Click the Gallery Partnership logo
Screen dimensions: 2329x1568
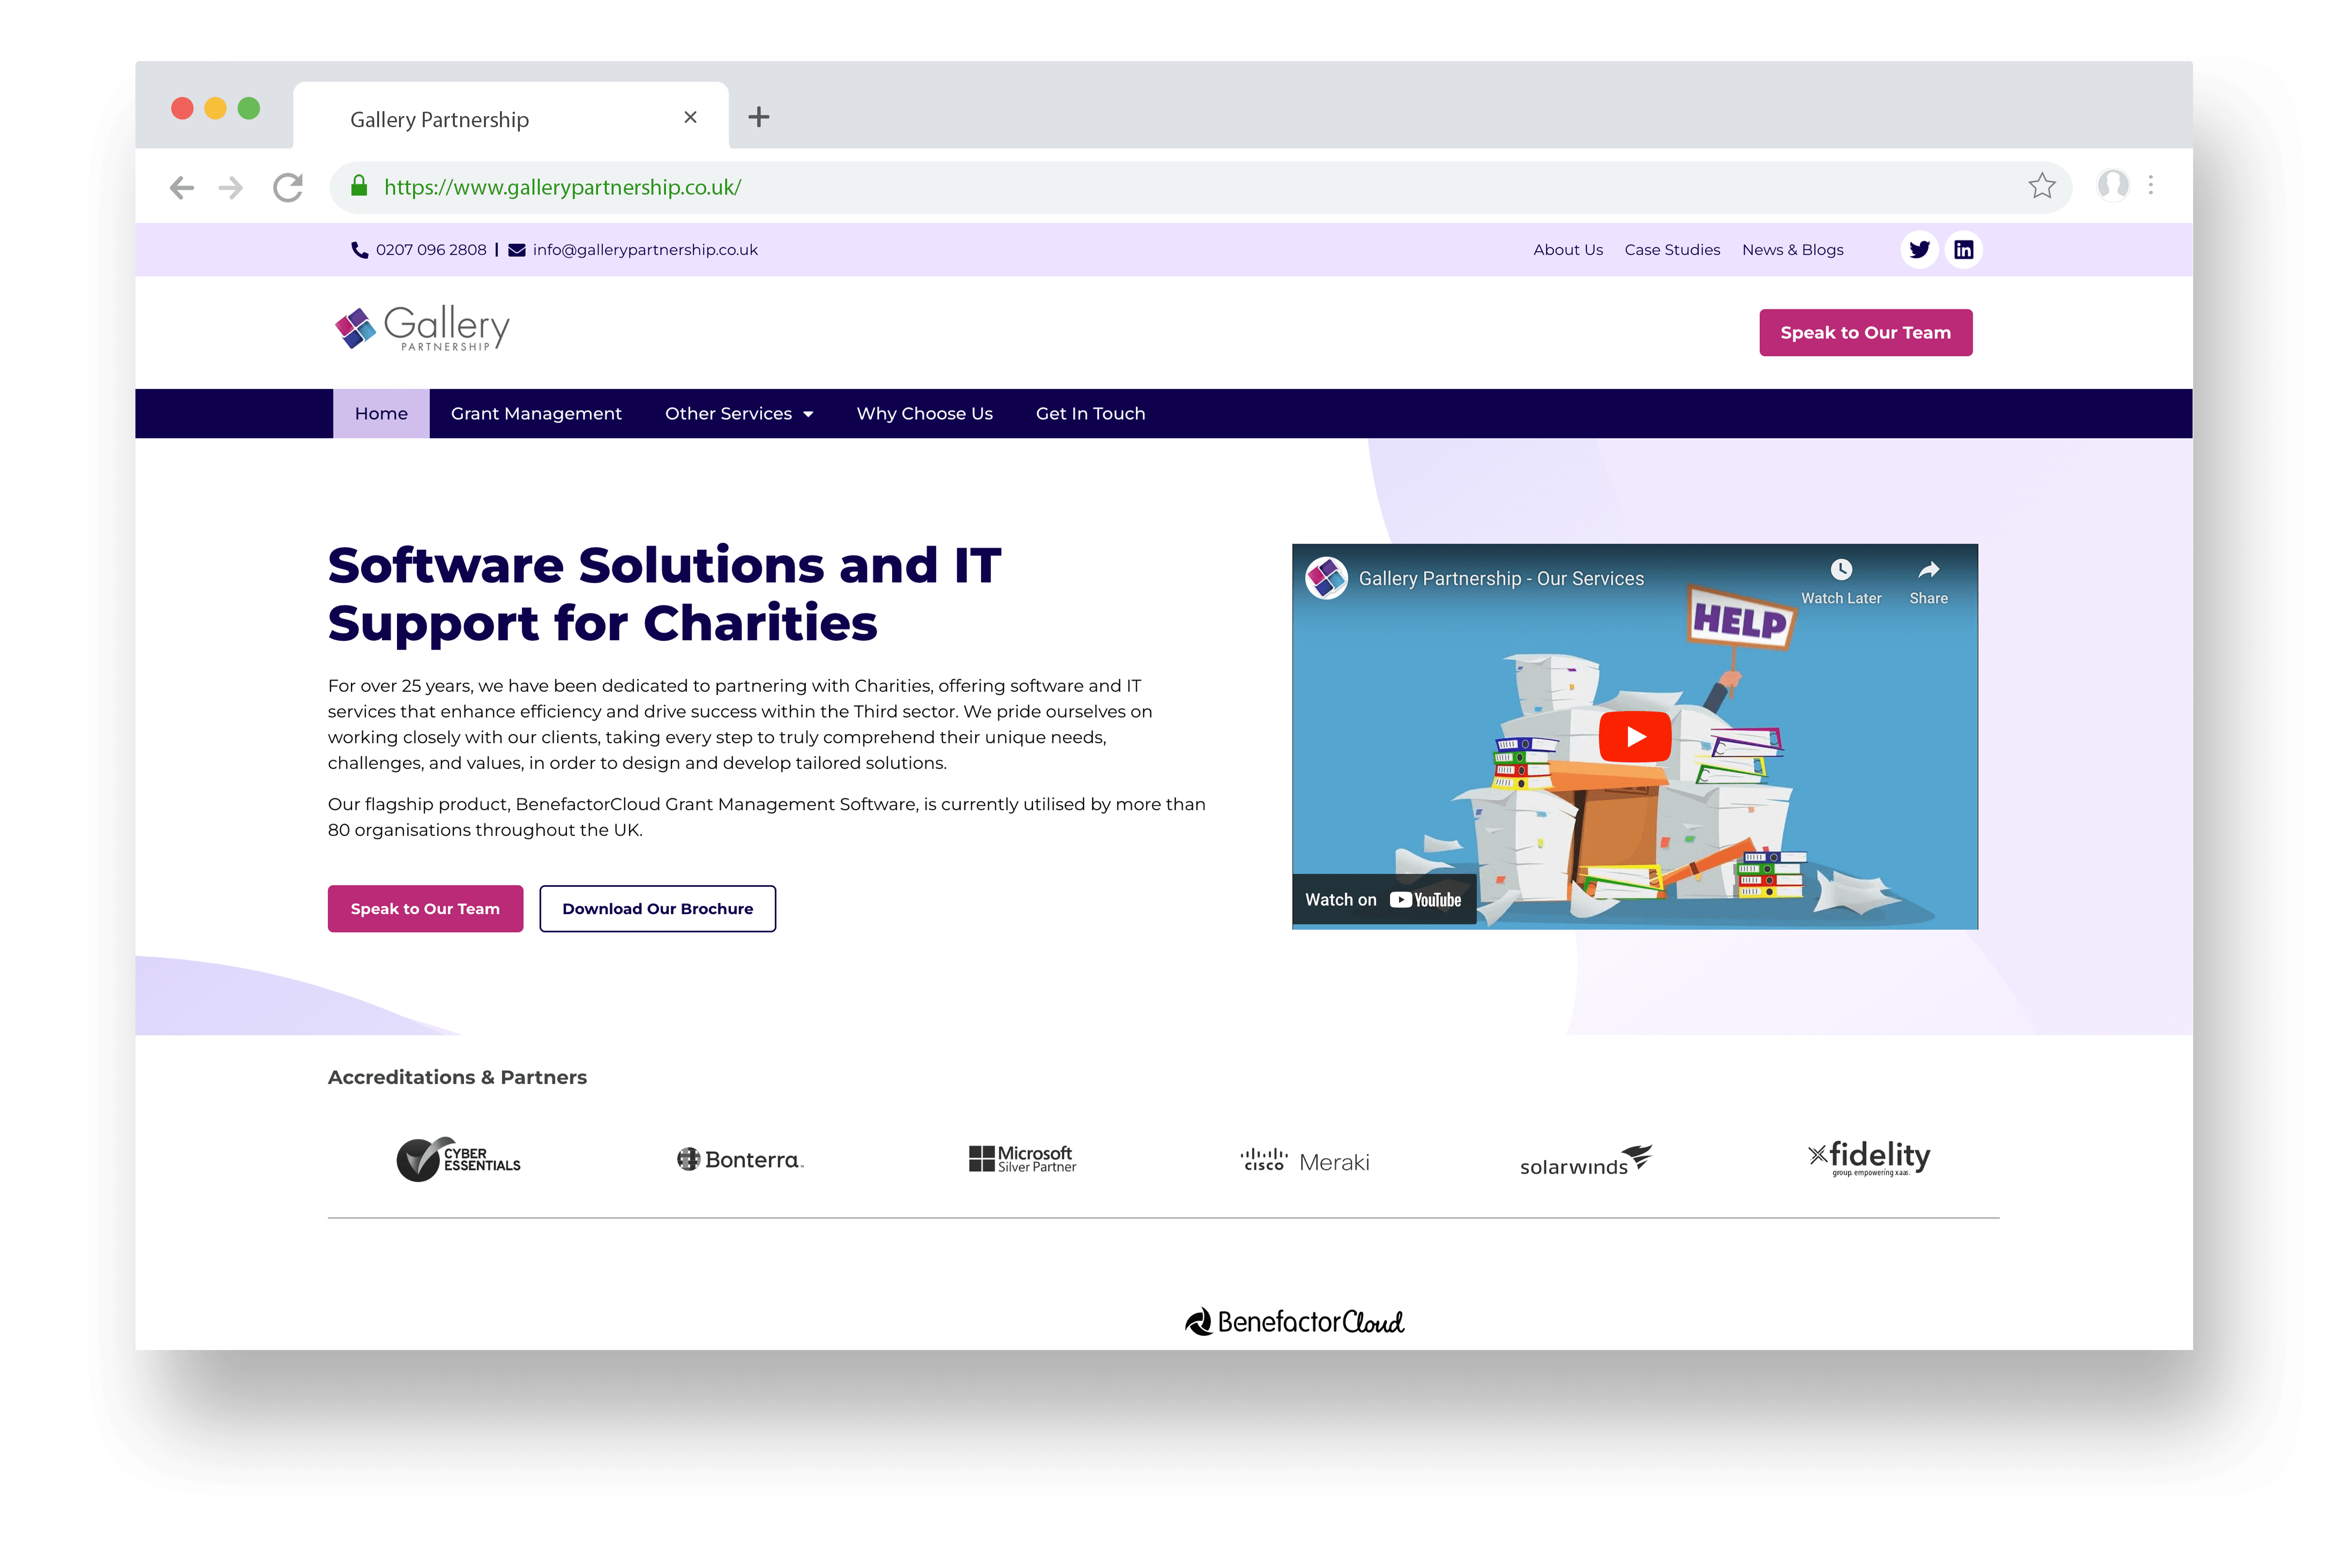(x=422, y=328)
